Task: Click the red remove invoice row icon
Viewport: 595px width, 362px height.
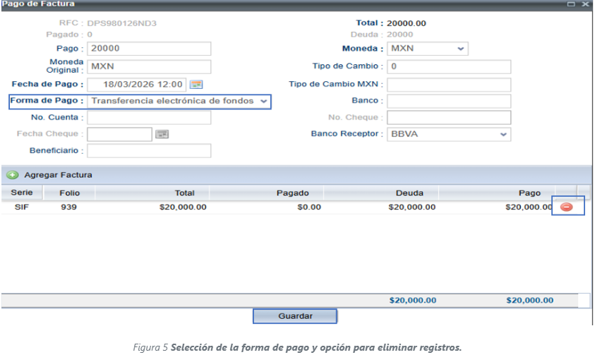Action: point(566,207)
